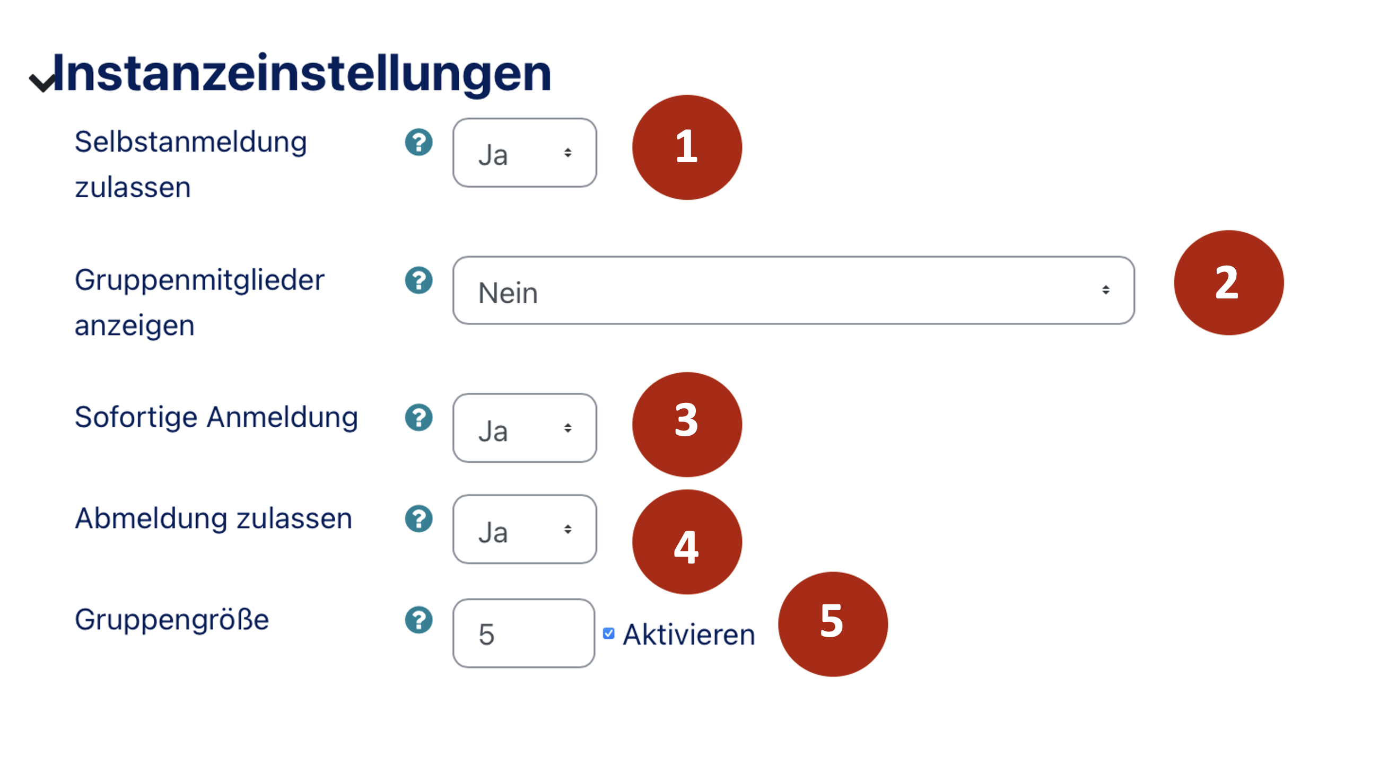Open the Selbstanmeldung zulassen dropdown
This screenshot has height=757, width=1397.
(x=525, y=153)
